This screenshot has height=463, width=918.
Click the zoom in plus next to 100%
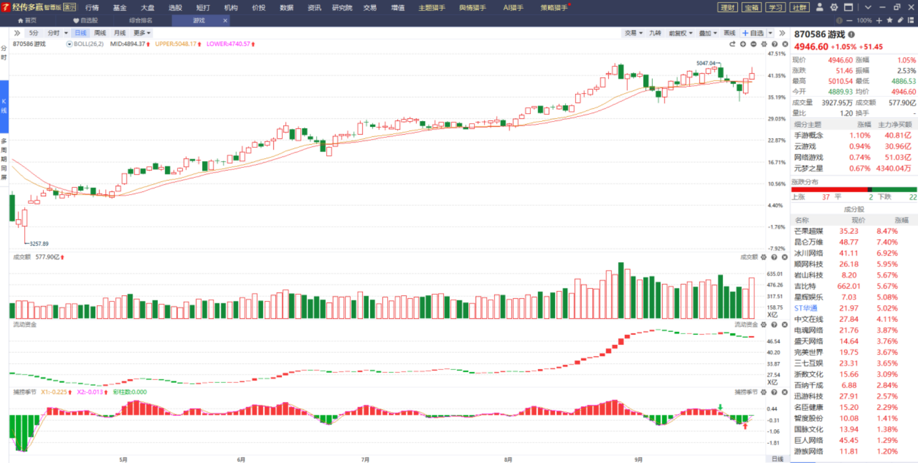pyautogui.click(x=879, y=21)
